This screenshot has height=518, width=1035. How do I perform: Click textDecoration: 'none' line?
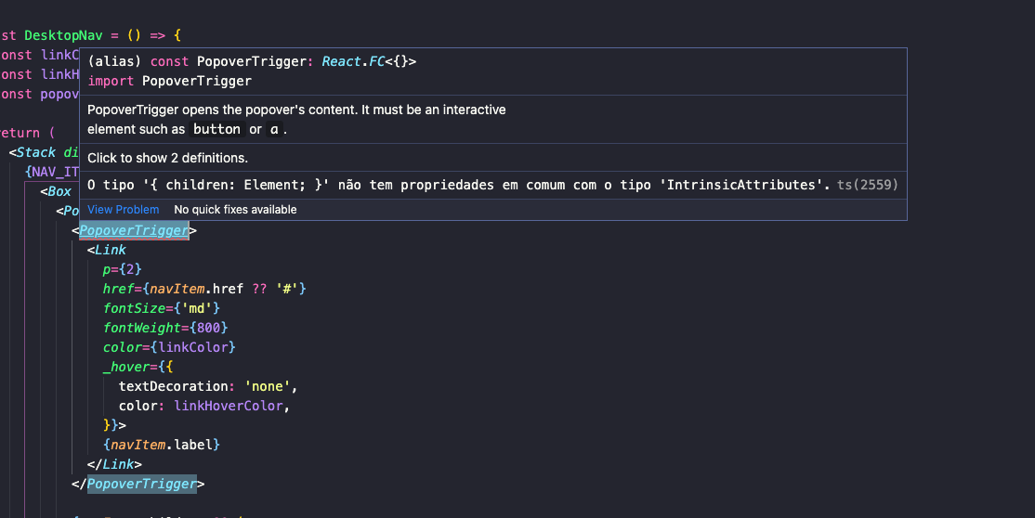(208, 386)
